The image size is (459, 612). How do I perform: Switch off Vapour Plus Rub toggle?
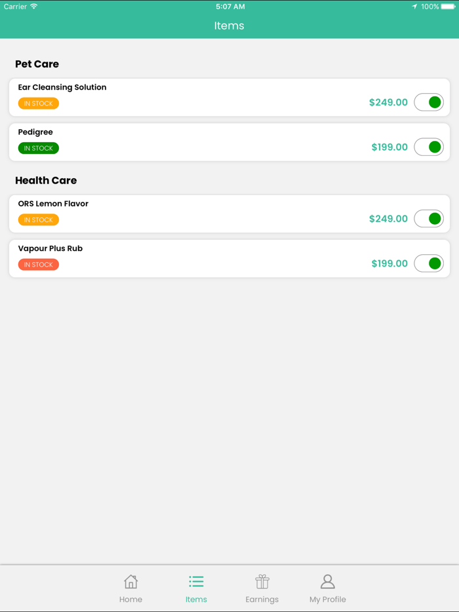(x=429, y=263)
